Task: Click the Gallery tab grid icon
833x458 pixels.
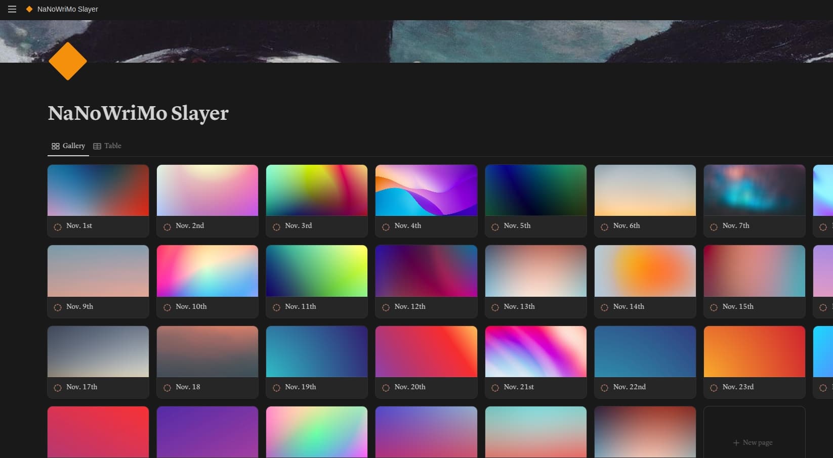Action: [56, 146]
